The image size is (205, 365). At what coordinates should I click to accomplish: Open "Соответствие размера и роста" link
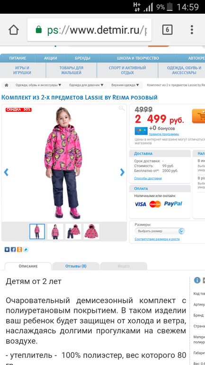pyautogui.click(x=157, y=239)
